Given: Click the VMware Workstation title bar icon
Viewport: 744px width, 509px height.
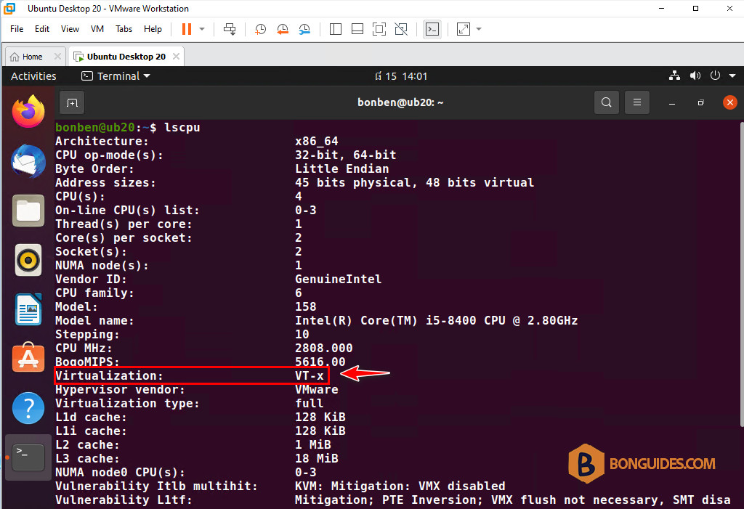Looking at the screenshot, I should click(x=9, y=9).
